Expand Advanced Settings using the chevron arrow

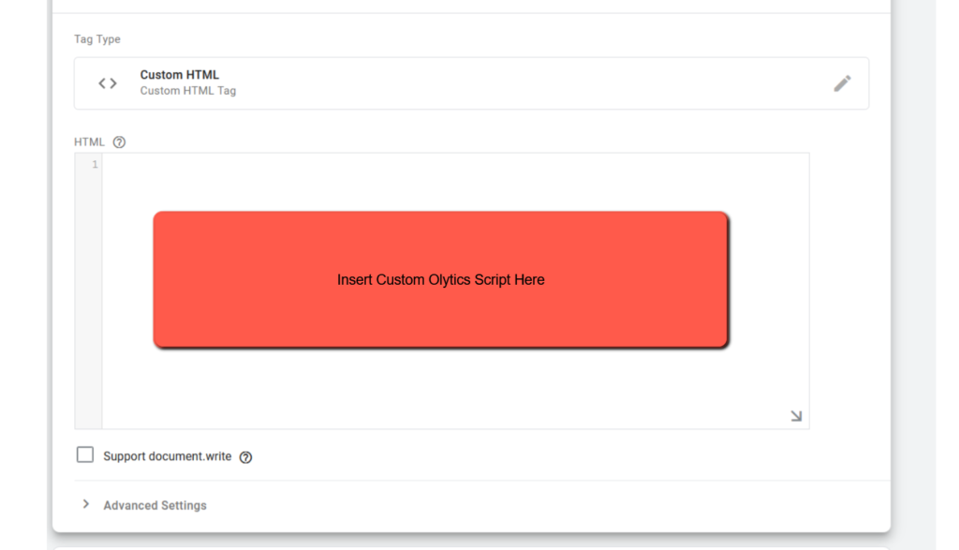point(86,504)
